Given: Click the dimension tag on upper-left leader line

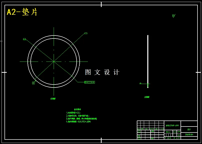Looking at the screenshot, I should tap(24, 39).
